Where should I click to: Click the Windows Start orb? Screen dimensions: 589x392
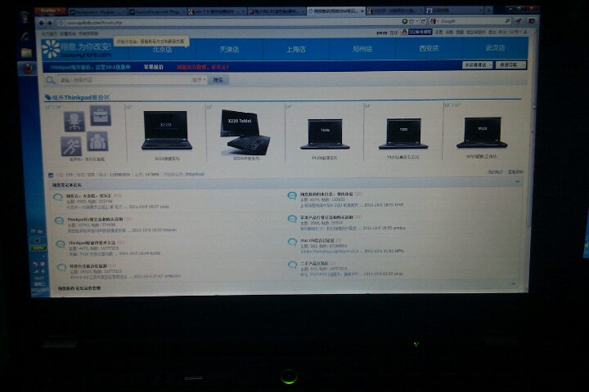click(x=25, y=17)
